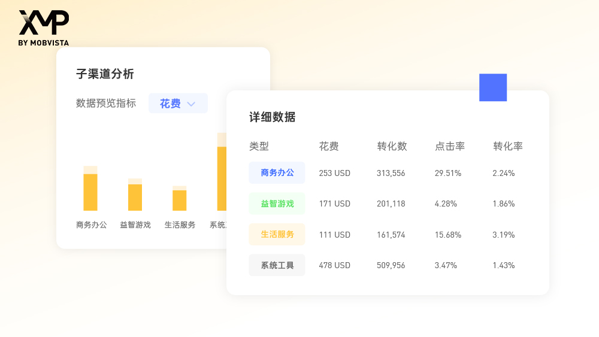The width and height of the screenshot is (599, 337).
Task: Click the 201,118 conversions value
Action: (x=391, y=204)
